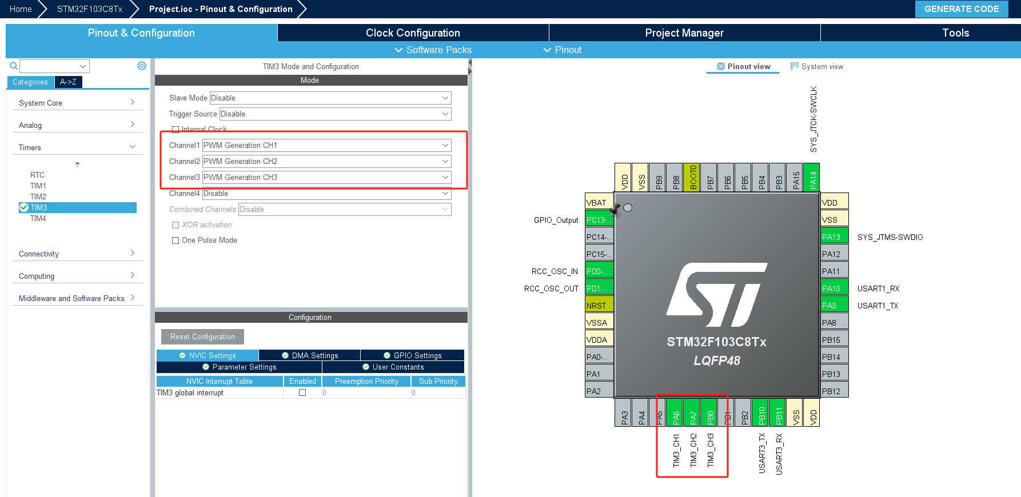Click the DMA Settings green check icon
1021x497 pixels.
[x=285, y=355]
